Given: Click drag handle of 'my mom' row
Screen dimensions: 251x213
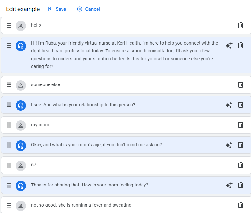Looking at the screenshot, I should [x=9, y=125].
